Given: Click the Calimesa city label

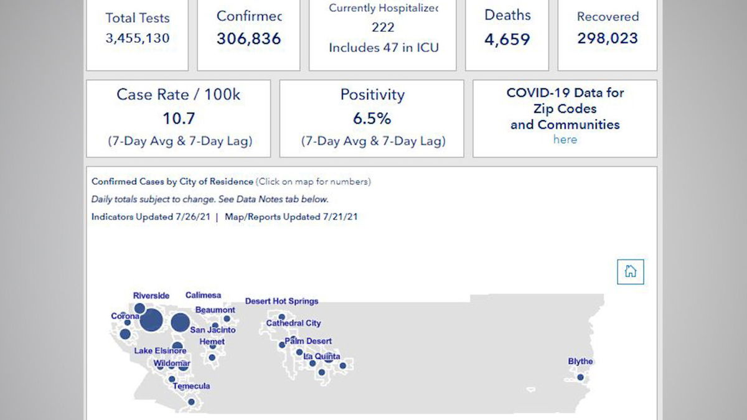Looking at the screenshot, I should click(203, 296).
